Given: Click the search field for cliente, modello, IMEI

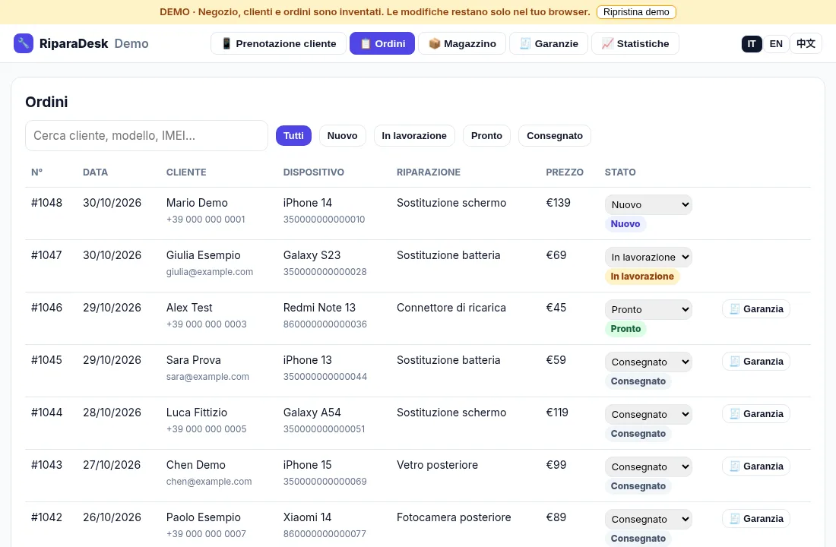Looking at the screenshot, I should (147, 135).
